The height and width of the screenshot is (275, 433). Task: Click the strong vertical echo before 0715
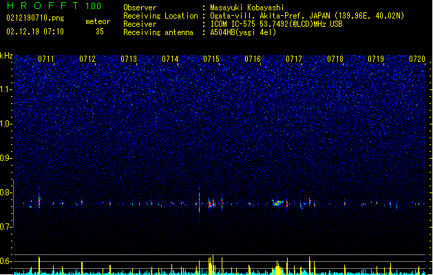coord(199,203)
